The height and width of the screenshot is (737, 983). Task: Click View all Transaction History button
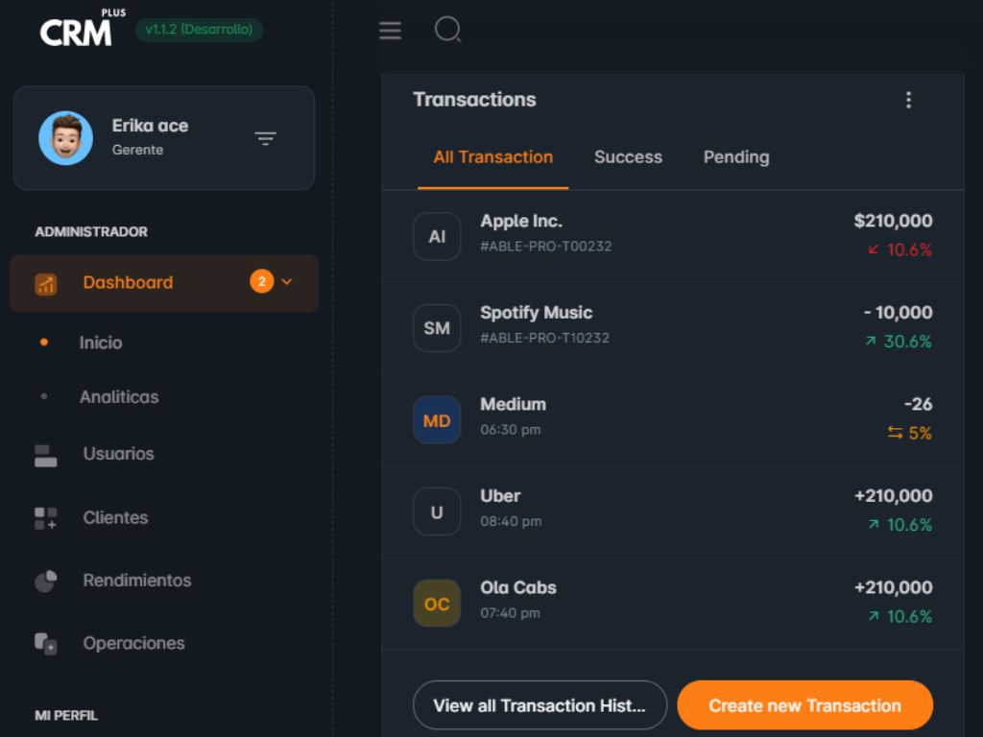click(x=539, y=705)
